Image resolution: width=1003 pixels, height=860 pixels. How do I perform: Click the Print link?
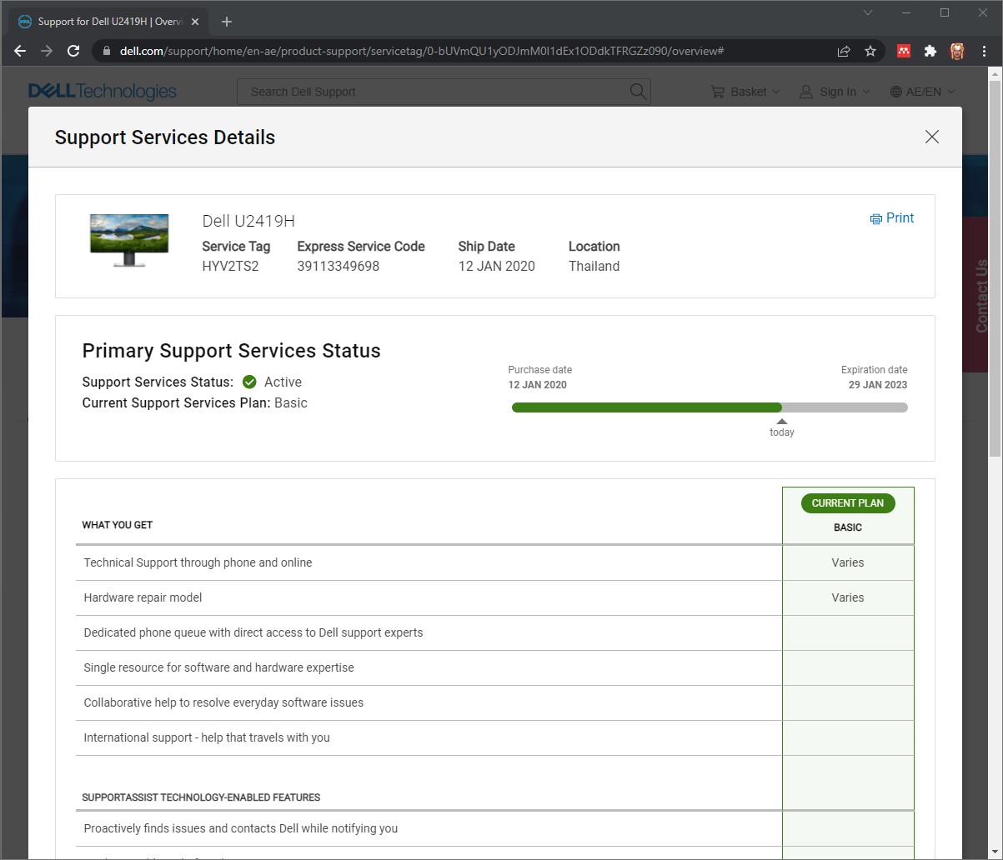point(900,218)
